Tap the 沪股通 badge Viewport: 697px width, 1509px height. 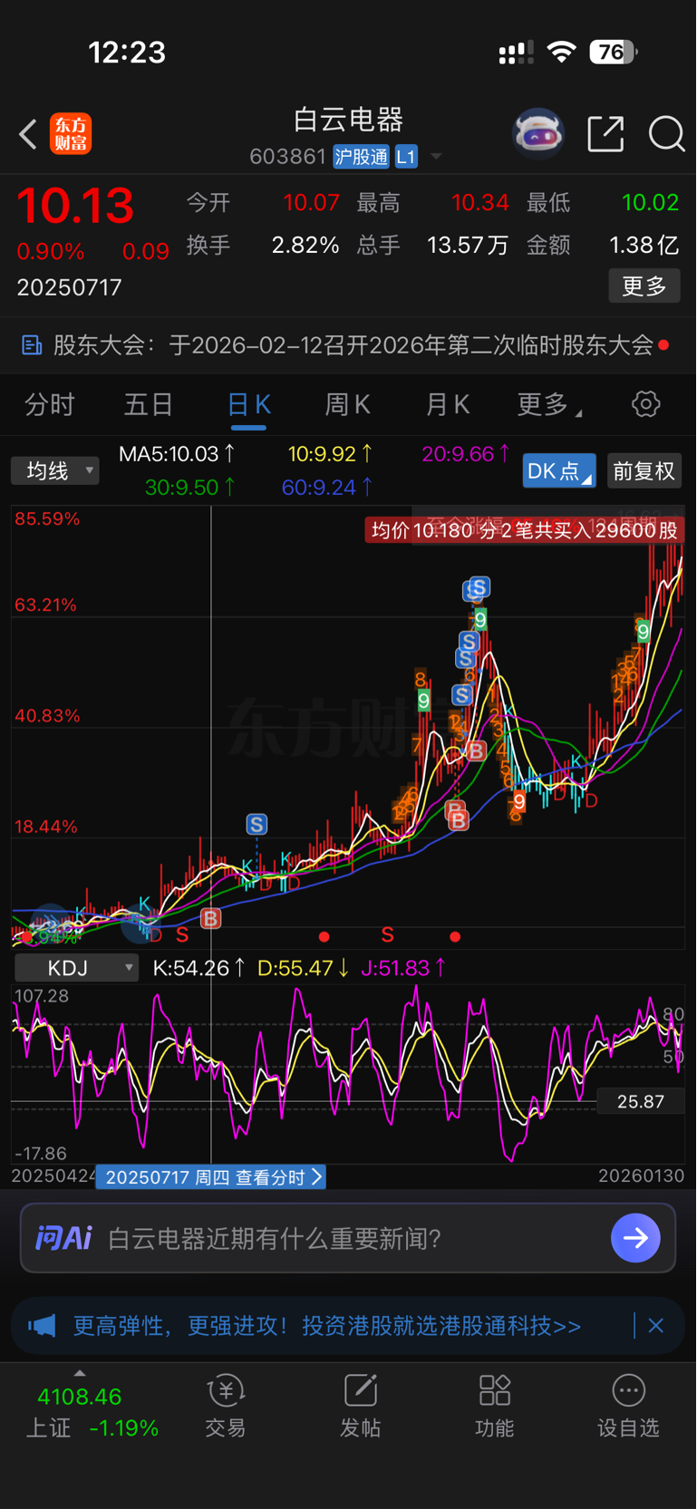(361, 157)
